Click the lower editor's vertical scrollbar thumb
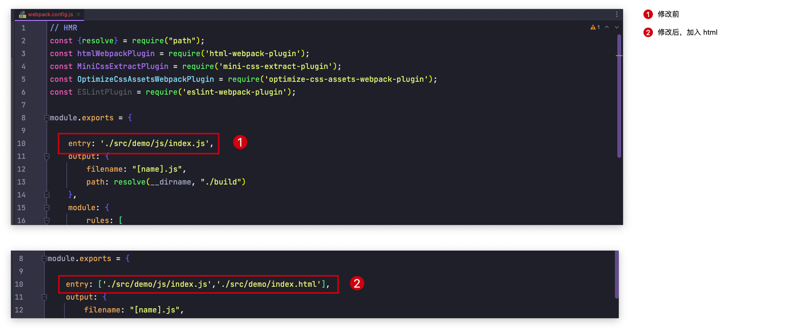The height and width of the screenshot is (331, 786). [617, 274]
